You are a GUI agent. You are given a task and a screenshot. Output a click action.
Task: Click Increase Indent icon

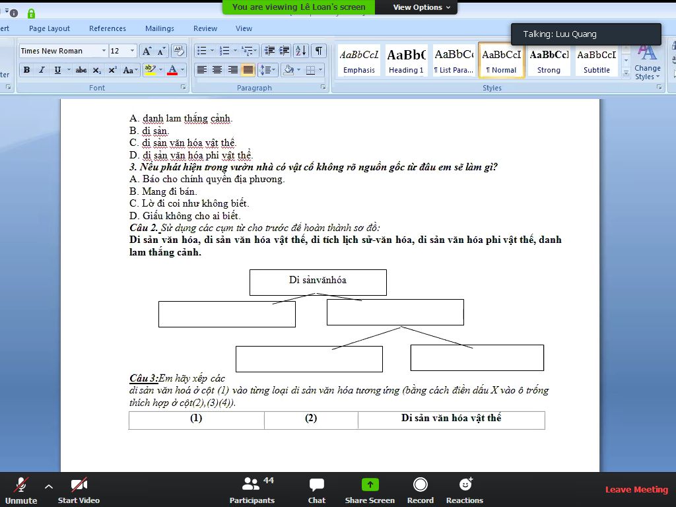click(285, 51)
